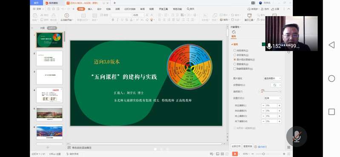
Task: Click the fill paint-bucket icon in properties pane
Action: (234, 32)
